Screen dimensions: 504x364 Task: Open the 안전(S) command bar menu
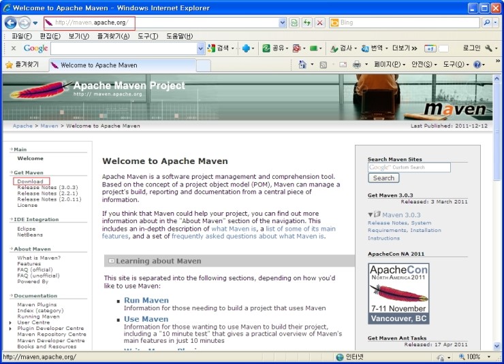click(x=424, y=65)
